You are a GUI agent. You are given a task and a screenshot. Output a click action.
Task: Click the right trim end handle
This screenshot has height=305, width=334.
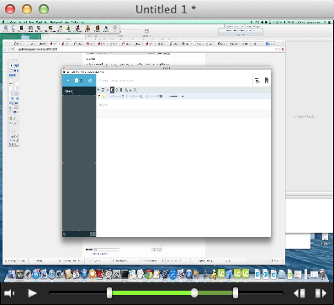(236, 293)
